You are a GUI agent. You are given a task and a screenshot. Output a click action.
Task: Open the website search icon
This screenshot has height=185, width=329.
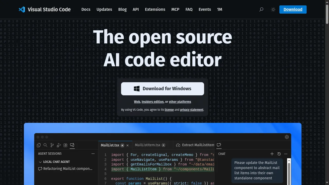[261, 9]
